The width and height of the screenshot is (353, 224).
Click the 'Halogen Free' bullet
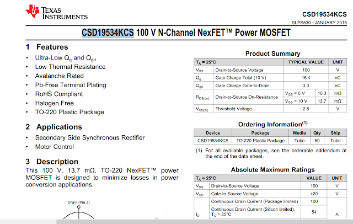click(54, 103)
